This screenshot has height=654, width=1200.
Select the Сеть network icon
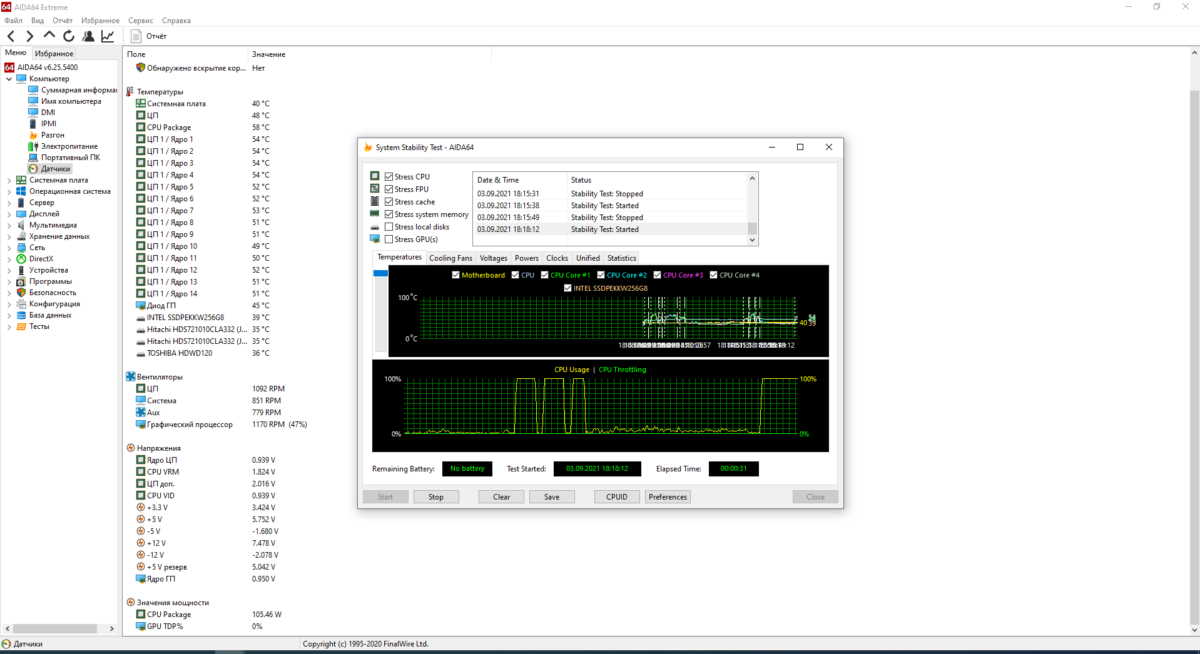(21, 248)
